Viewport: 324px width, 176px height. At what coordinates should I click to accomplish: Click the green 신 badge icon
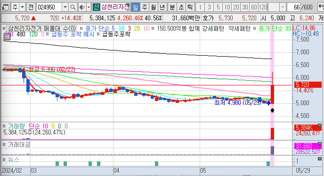[96, 7]
